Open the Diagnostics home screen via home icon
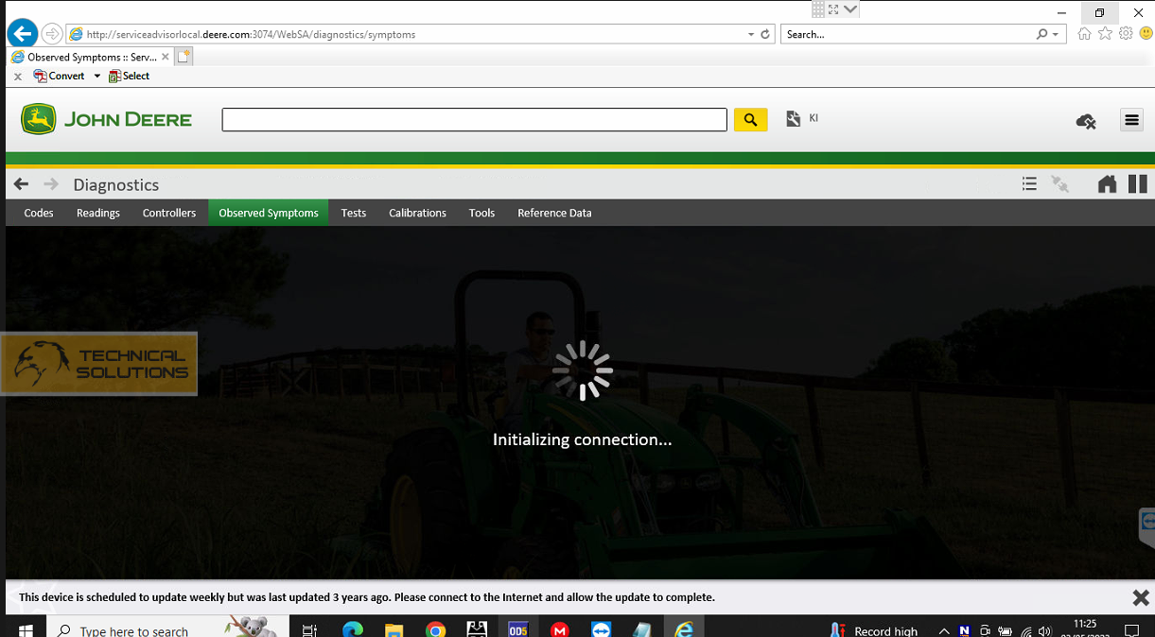The width and height of the screenshot is (1155, 637). tap(1107, 184)
